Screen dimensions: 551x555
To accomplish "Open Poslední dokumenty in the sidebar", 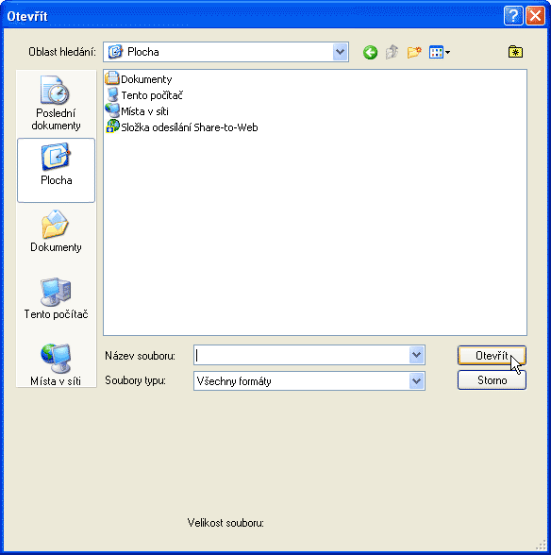I will pyautogui.click(x=56, y=103).
